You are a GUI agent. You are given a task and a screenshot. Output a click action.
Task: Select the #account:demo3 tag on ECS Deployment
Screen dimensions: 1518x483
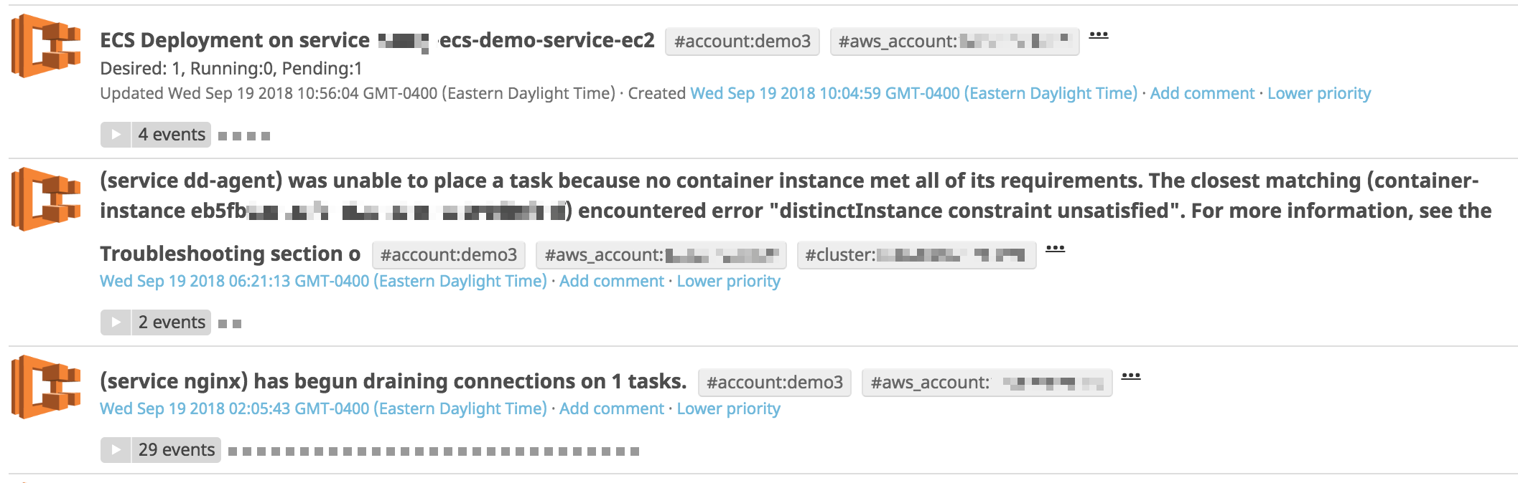point(742,42)
